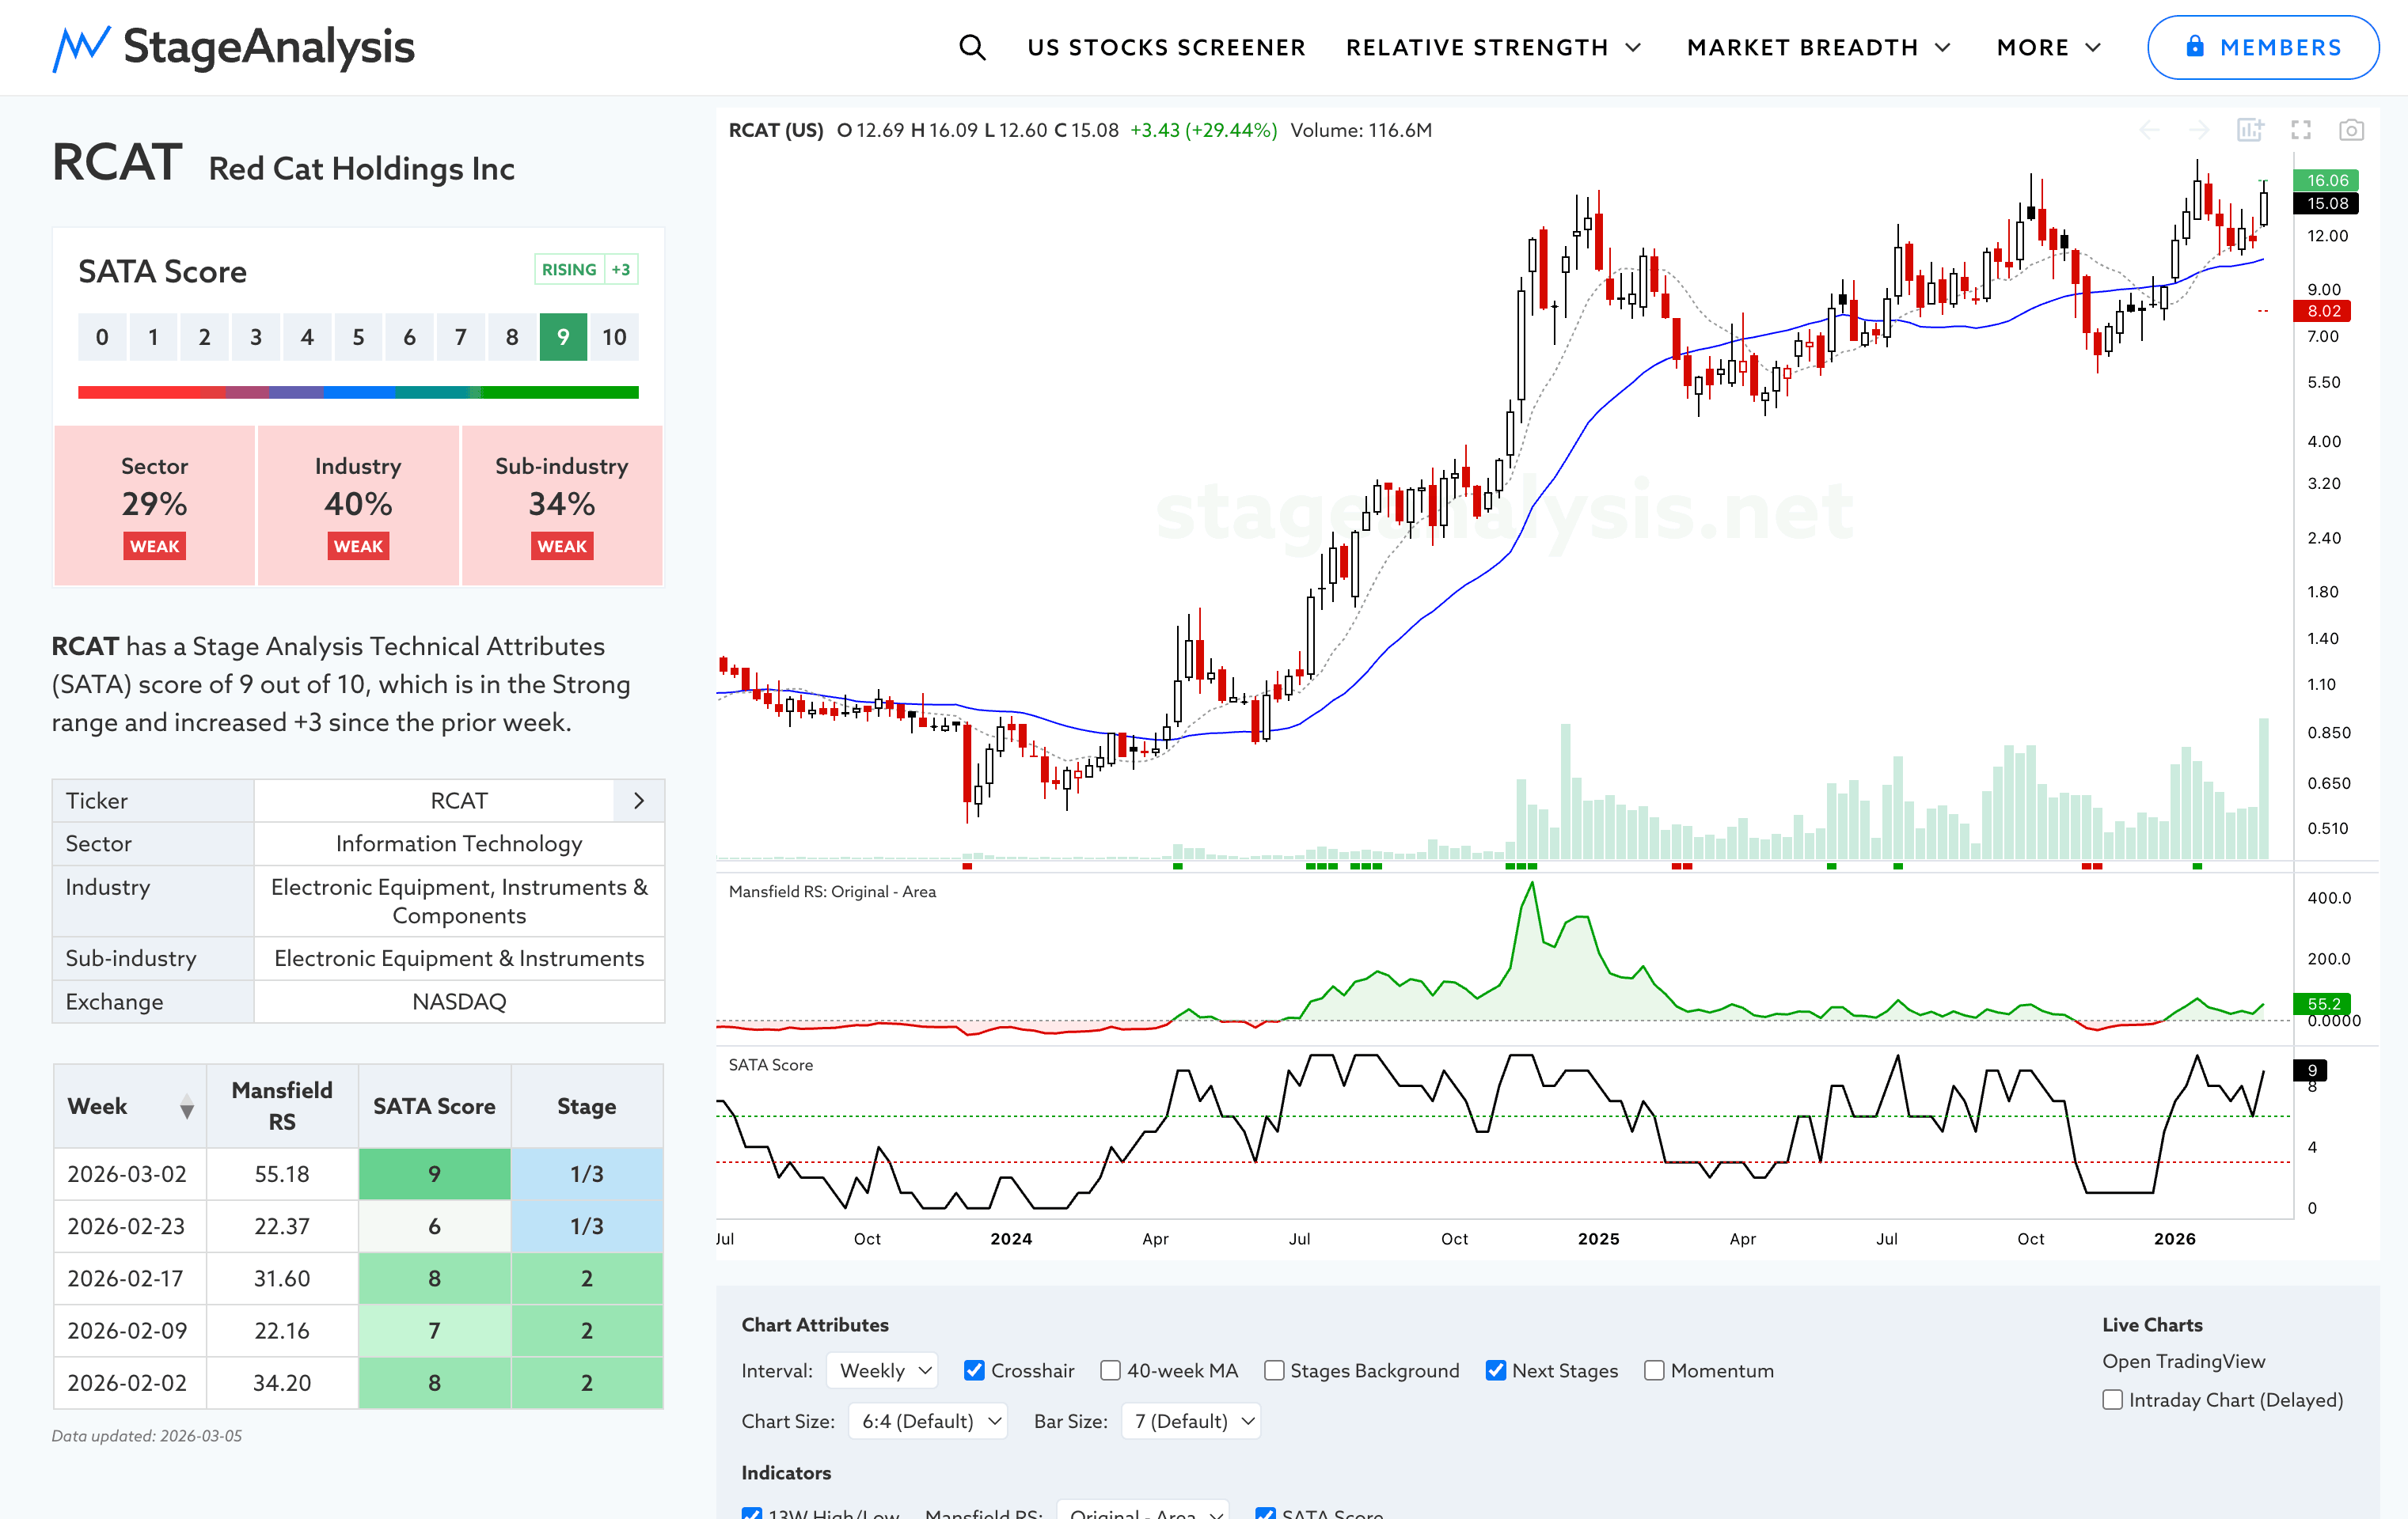
Task: Disable the Crosshair checkbox
Action: click(x=974, y=1370)
